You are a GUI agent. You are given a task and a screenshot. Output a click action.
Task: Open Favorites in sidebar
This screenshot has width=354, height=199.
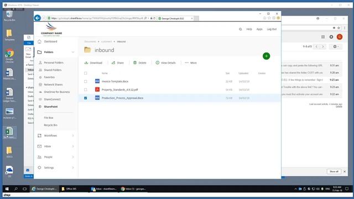49,77
